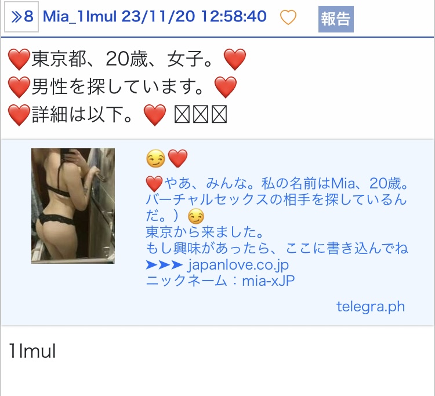Image resolution: width=435 pixels, height=396 pixels.
Task: Click red heart before 東京都 text
Action: click(19, 59)
